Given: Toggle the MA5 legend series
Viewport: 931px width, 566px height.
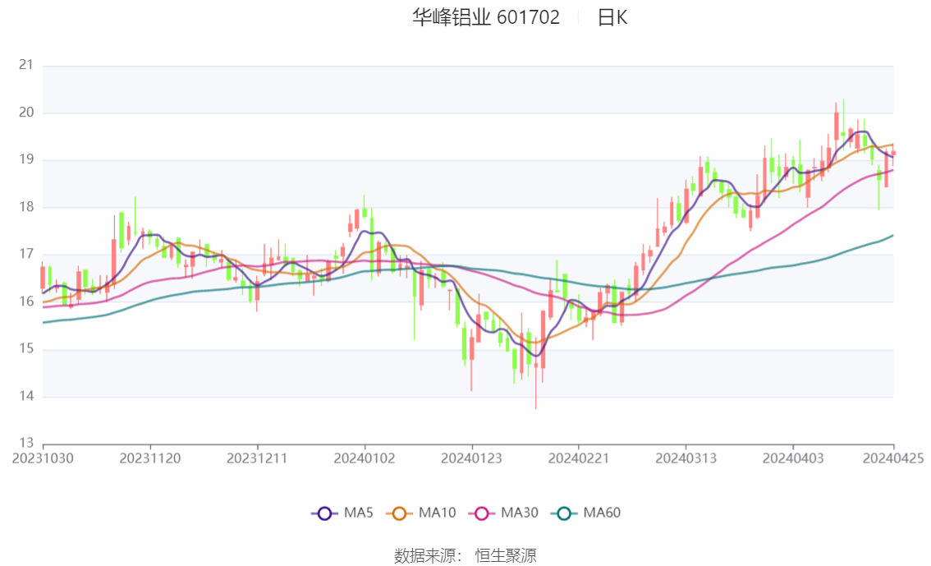Looking at the screenshot, I should tap(342, 513).
